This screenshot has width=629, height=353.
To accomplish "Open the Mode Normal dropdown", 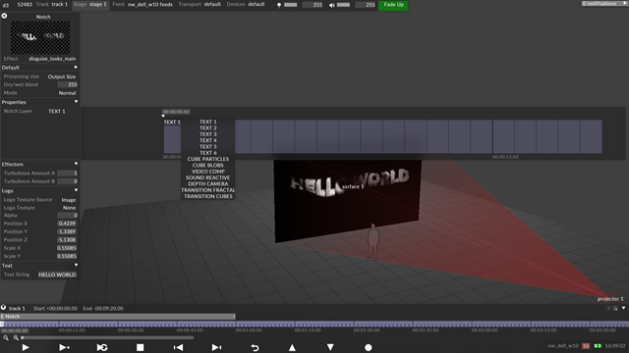I will 67,93.
